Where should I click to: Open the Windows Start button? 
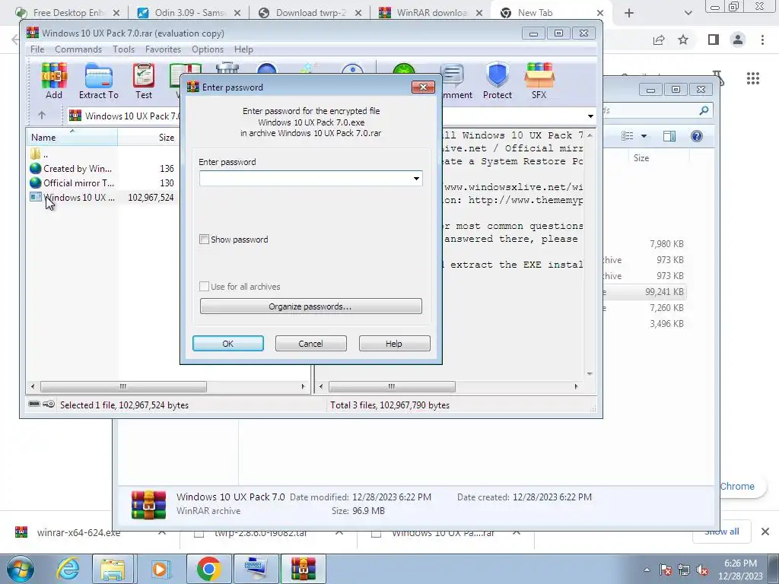click(21, 569)
